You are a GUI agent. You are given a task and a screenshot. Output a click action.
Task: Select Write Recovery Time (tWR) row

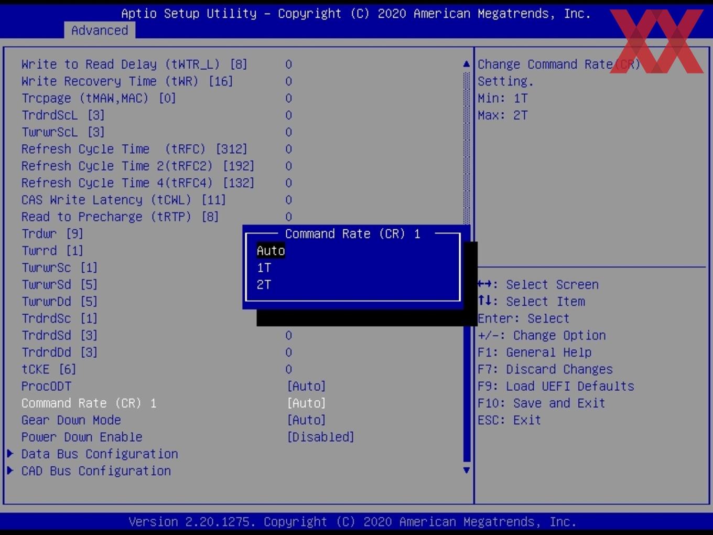tap(127, 81)
